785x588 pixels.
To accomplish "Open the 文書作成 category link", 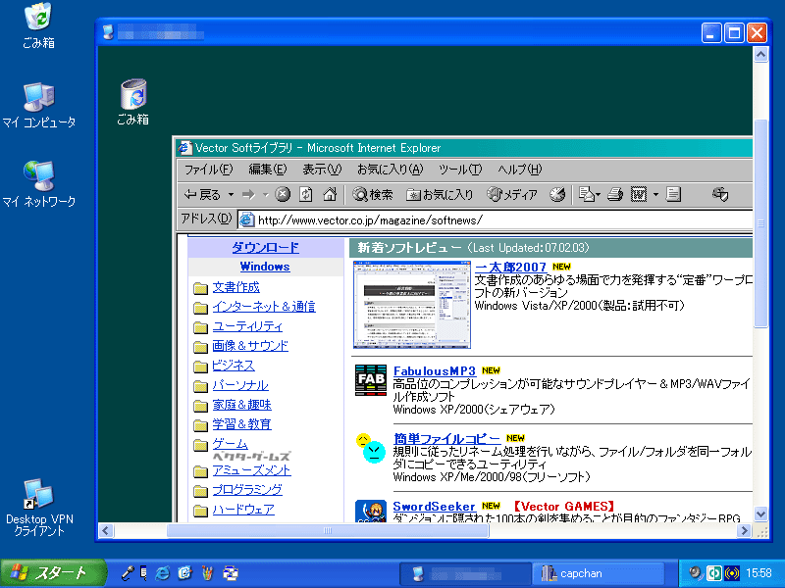I will 235,287.
